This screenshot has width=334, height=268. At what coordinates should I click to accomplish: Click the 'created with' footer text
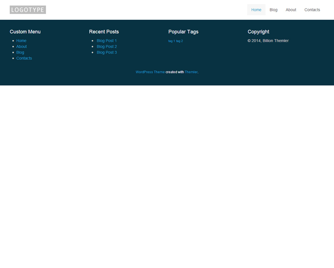point(175,72)
